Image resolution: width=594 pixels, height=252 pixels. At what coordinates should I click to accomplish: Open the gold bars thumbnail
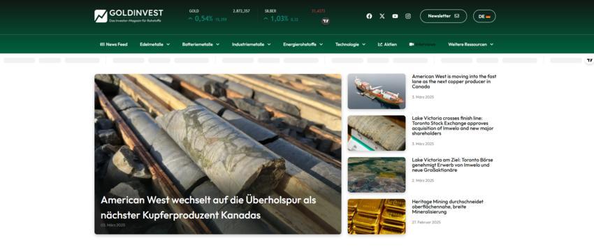[377, 216]
